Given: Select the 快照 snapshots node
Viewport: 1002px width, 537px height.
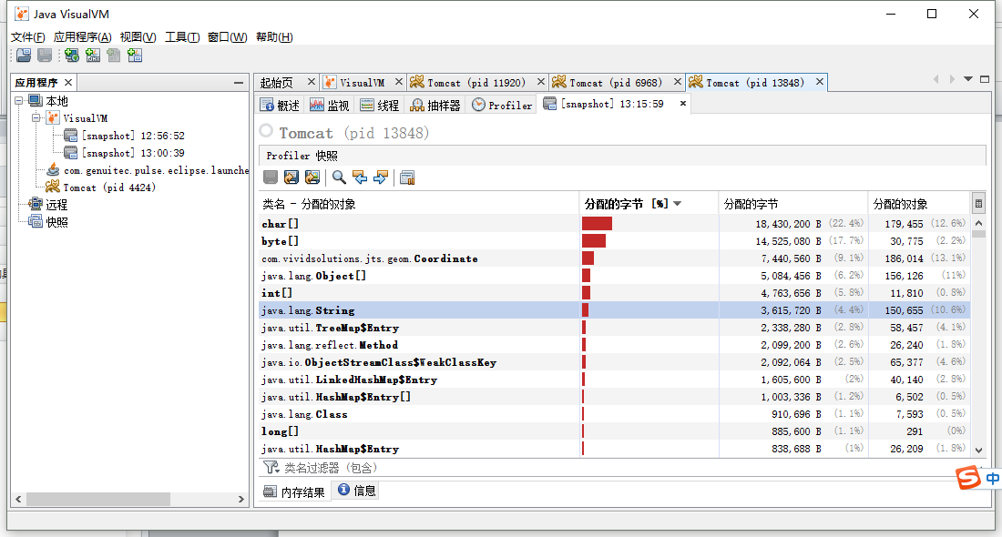Looking at the screenshot, I should pyautogui.click(x=56, y=222).
